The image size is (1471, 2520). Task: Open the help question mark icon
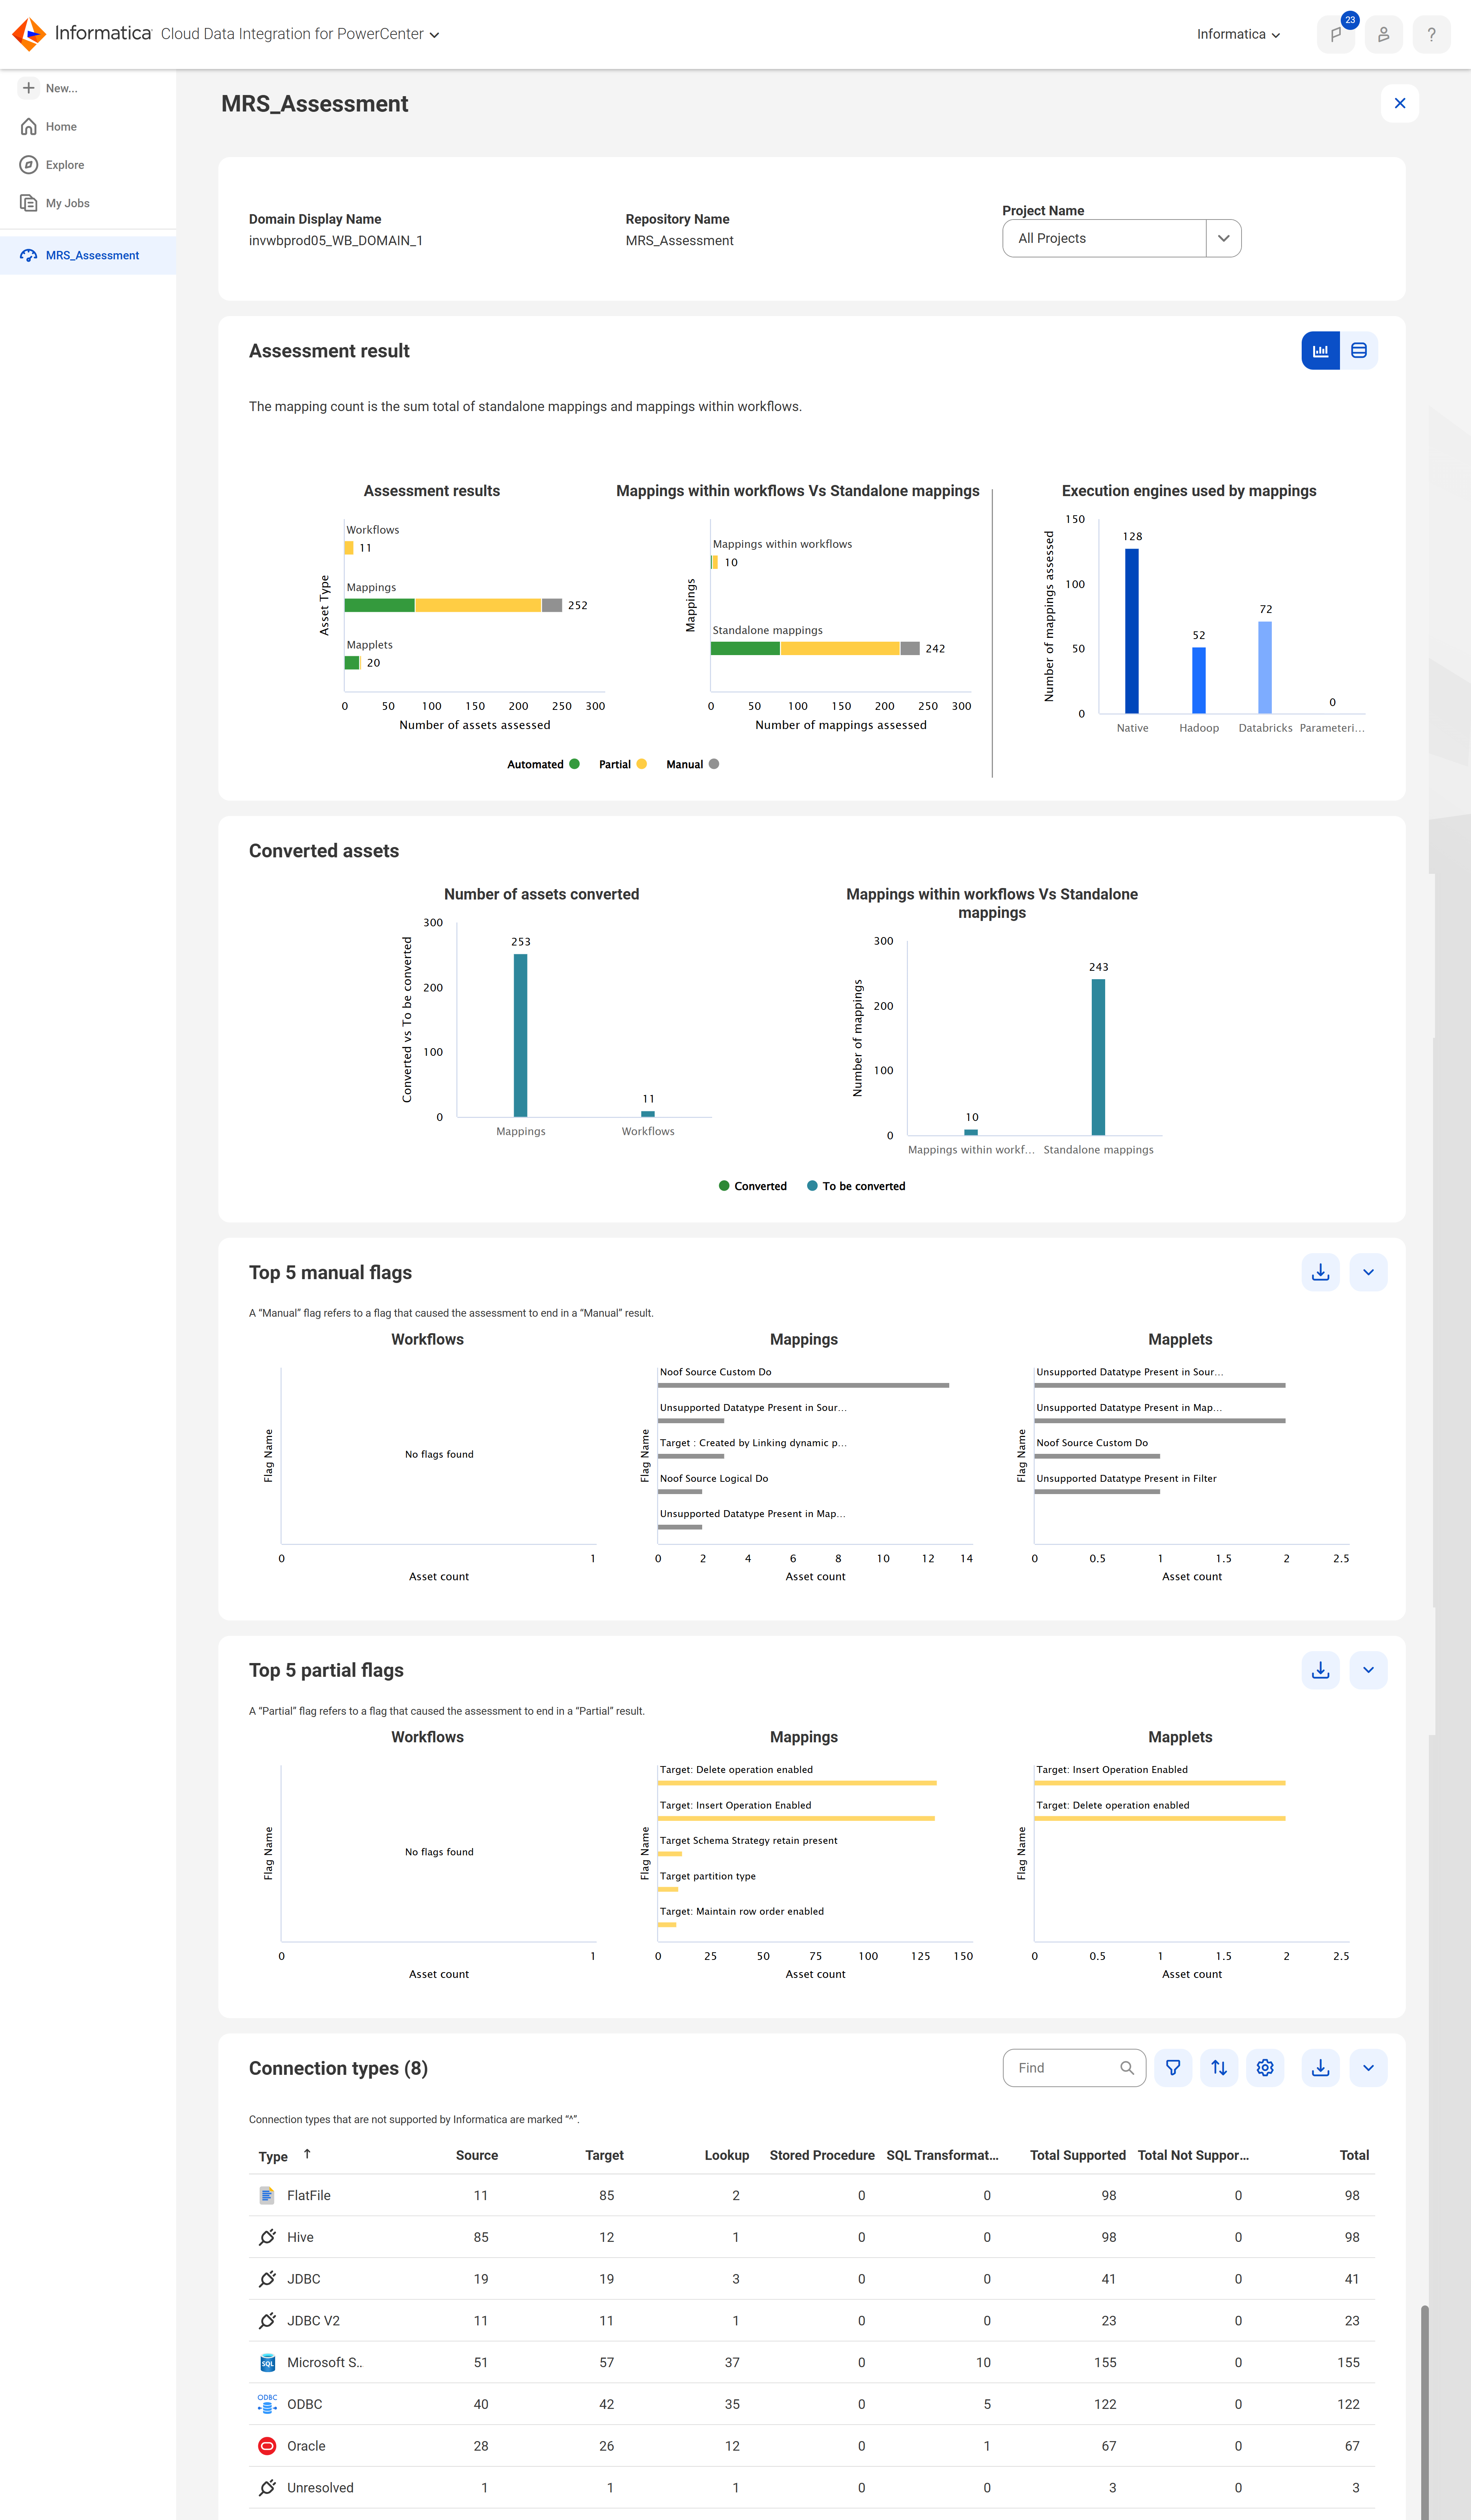tap(1431, 34)
